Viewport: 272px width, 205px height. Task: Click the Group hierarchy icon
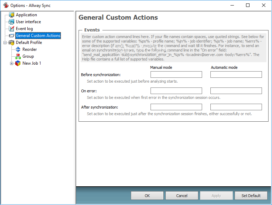tap(18, 56)
